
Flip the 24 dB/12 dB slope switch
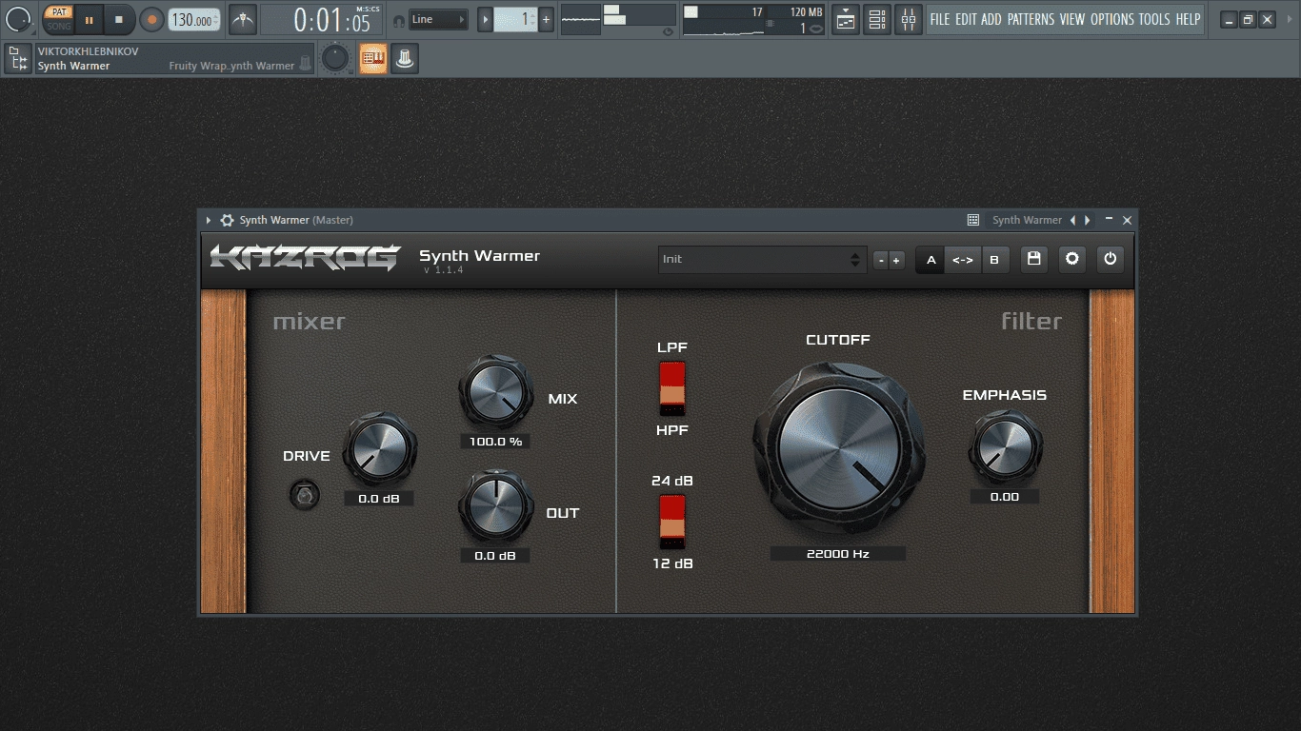click(672, 522)
